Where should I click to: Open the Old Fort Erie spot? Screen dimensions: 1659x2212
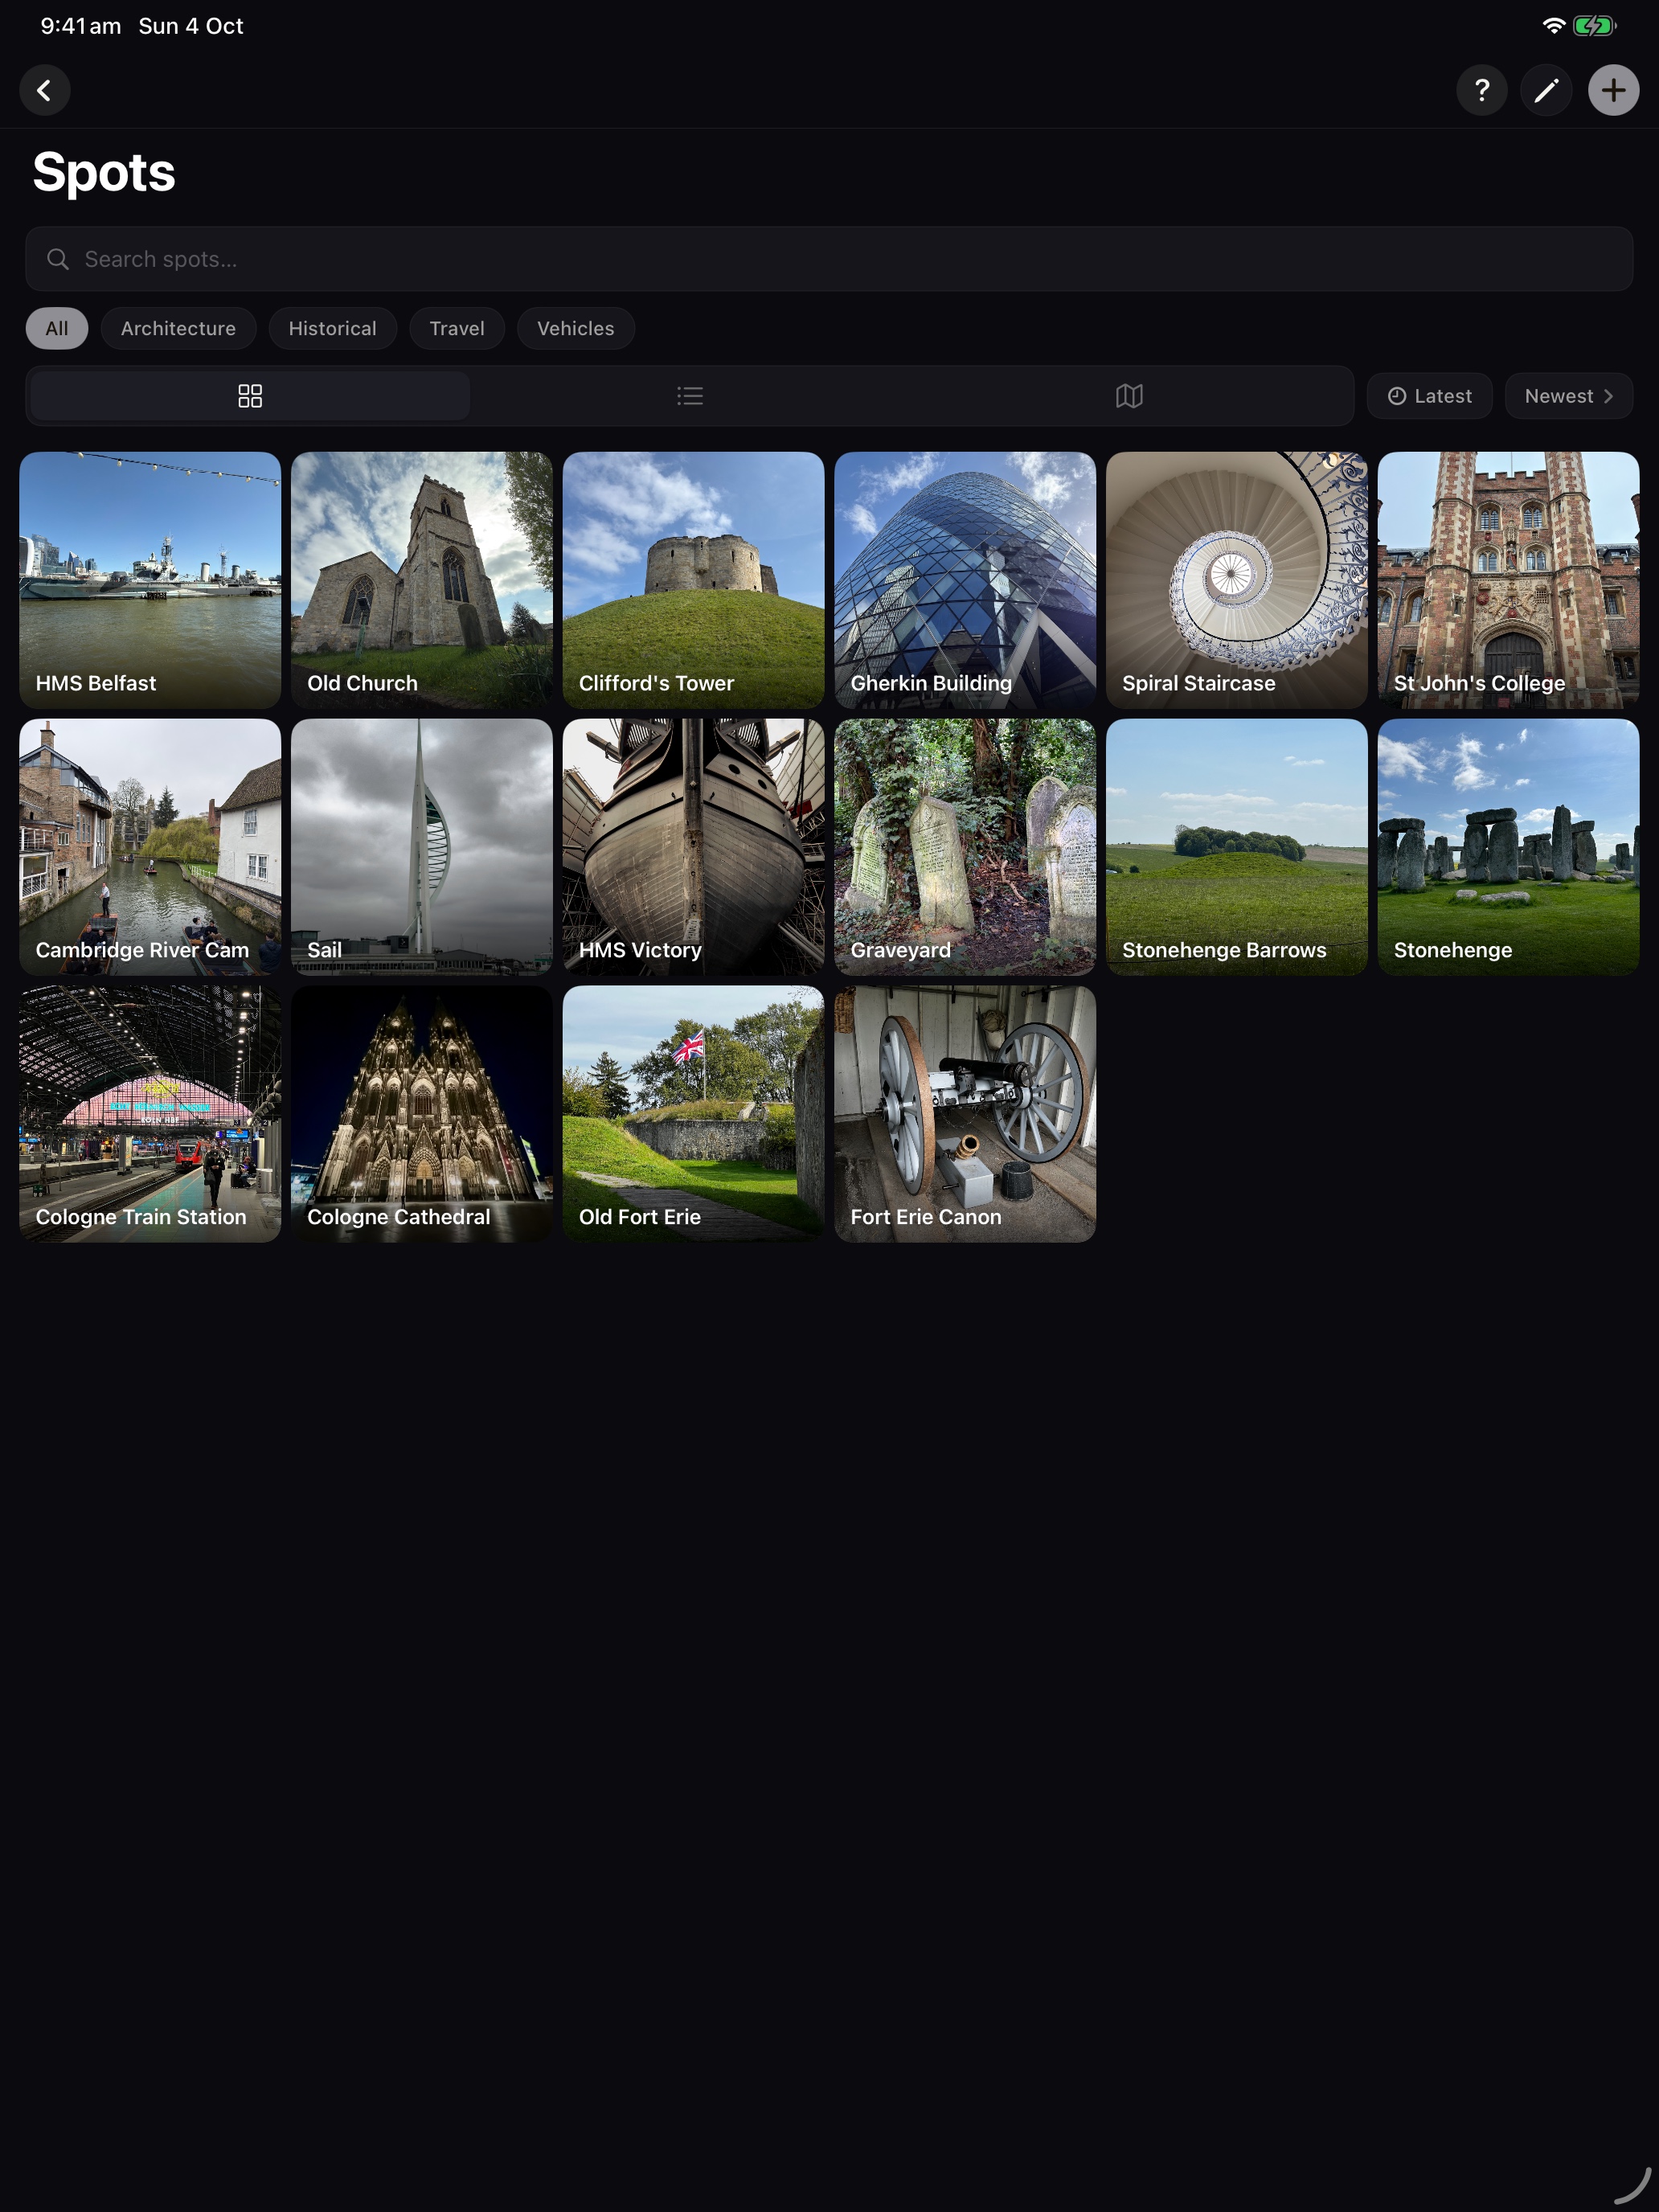[693, 1114]
